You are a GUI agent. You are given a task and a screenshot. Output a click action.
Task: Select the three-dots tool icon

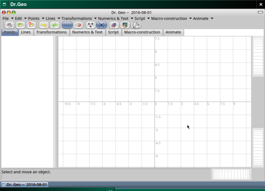[91, 25]
